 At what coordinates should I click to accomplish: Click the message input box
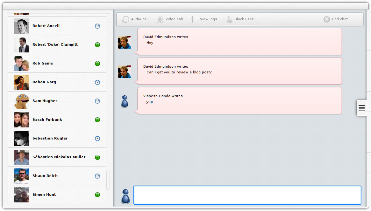[x=247, y=195]
